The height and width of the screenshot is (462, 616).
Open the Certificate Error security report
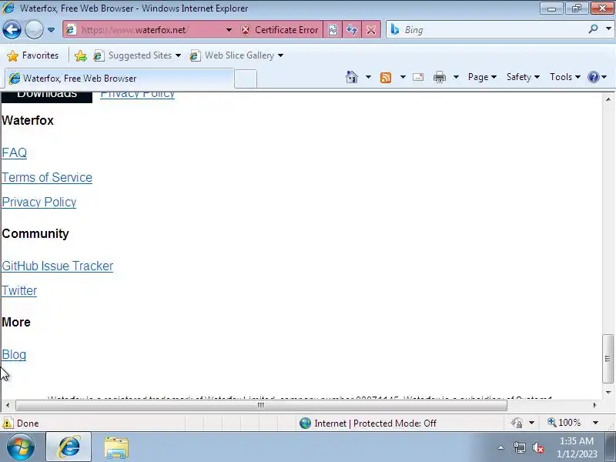coord(280,30)
